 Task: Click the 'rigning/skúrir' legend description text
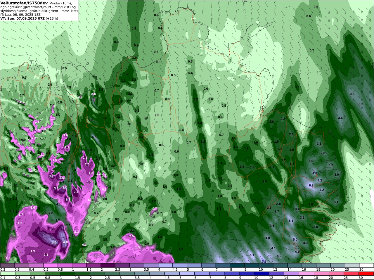click(x=11, y=7)
